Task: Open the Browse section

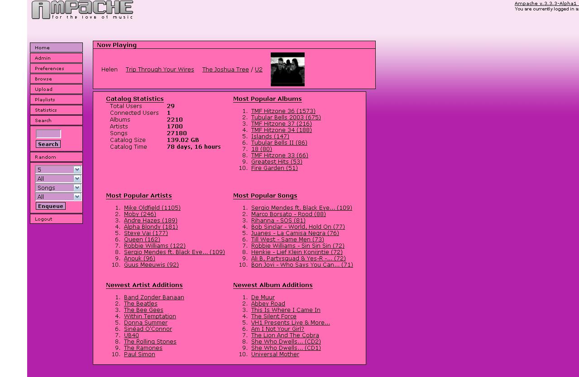Action: point(56,79)
